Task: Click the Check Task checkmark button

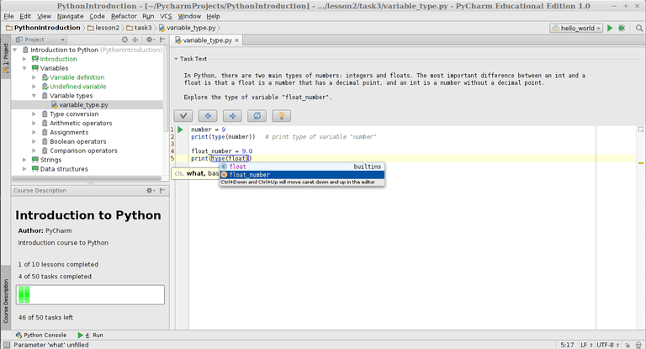Action: pos(183,116)
